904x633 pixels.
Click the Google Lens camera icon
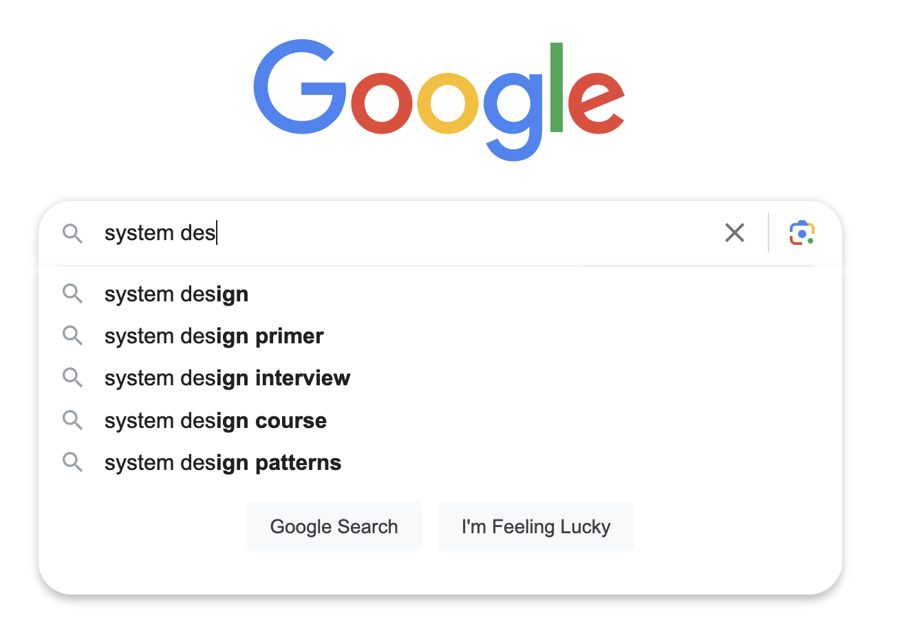(x=801, y=233)
